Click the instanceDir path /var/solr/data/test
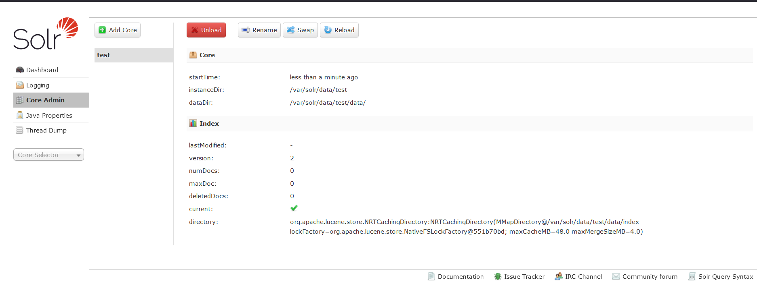Screen dimensions: 757x284 click(318, 90)
